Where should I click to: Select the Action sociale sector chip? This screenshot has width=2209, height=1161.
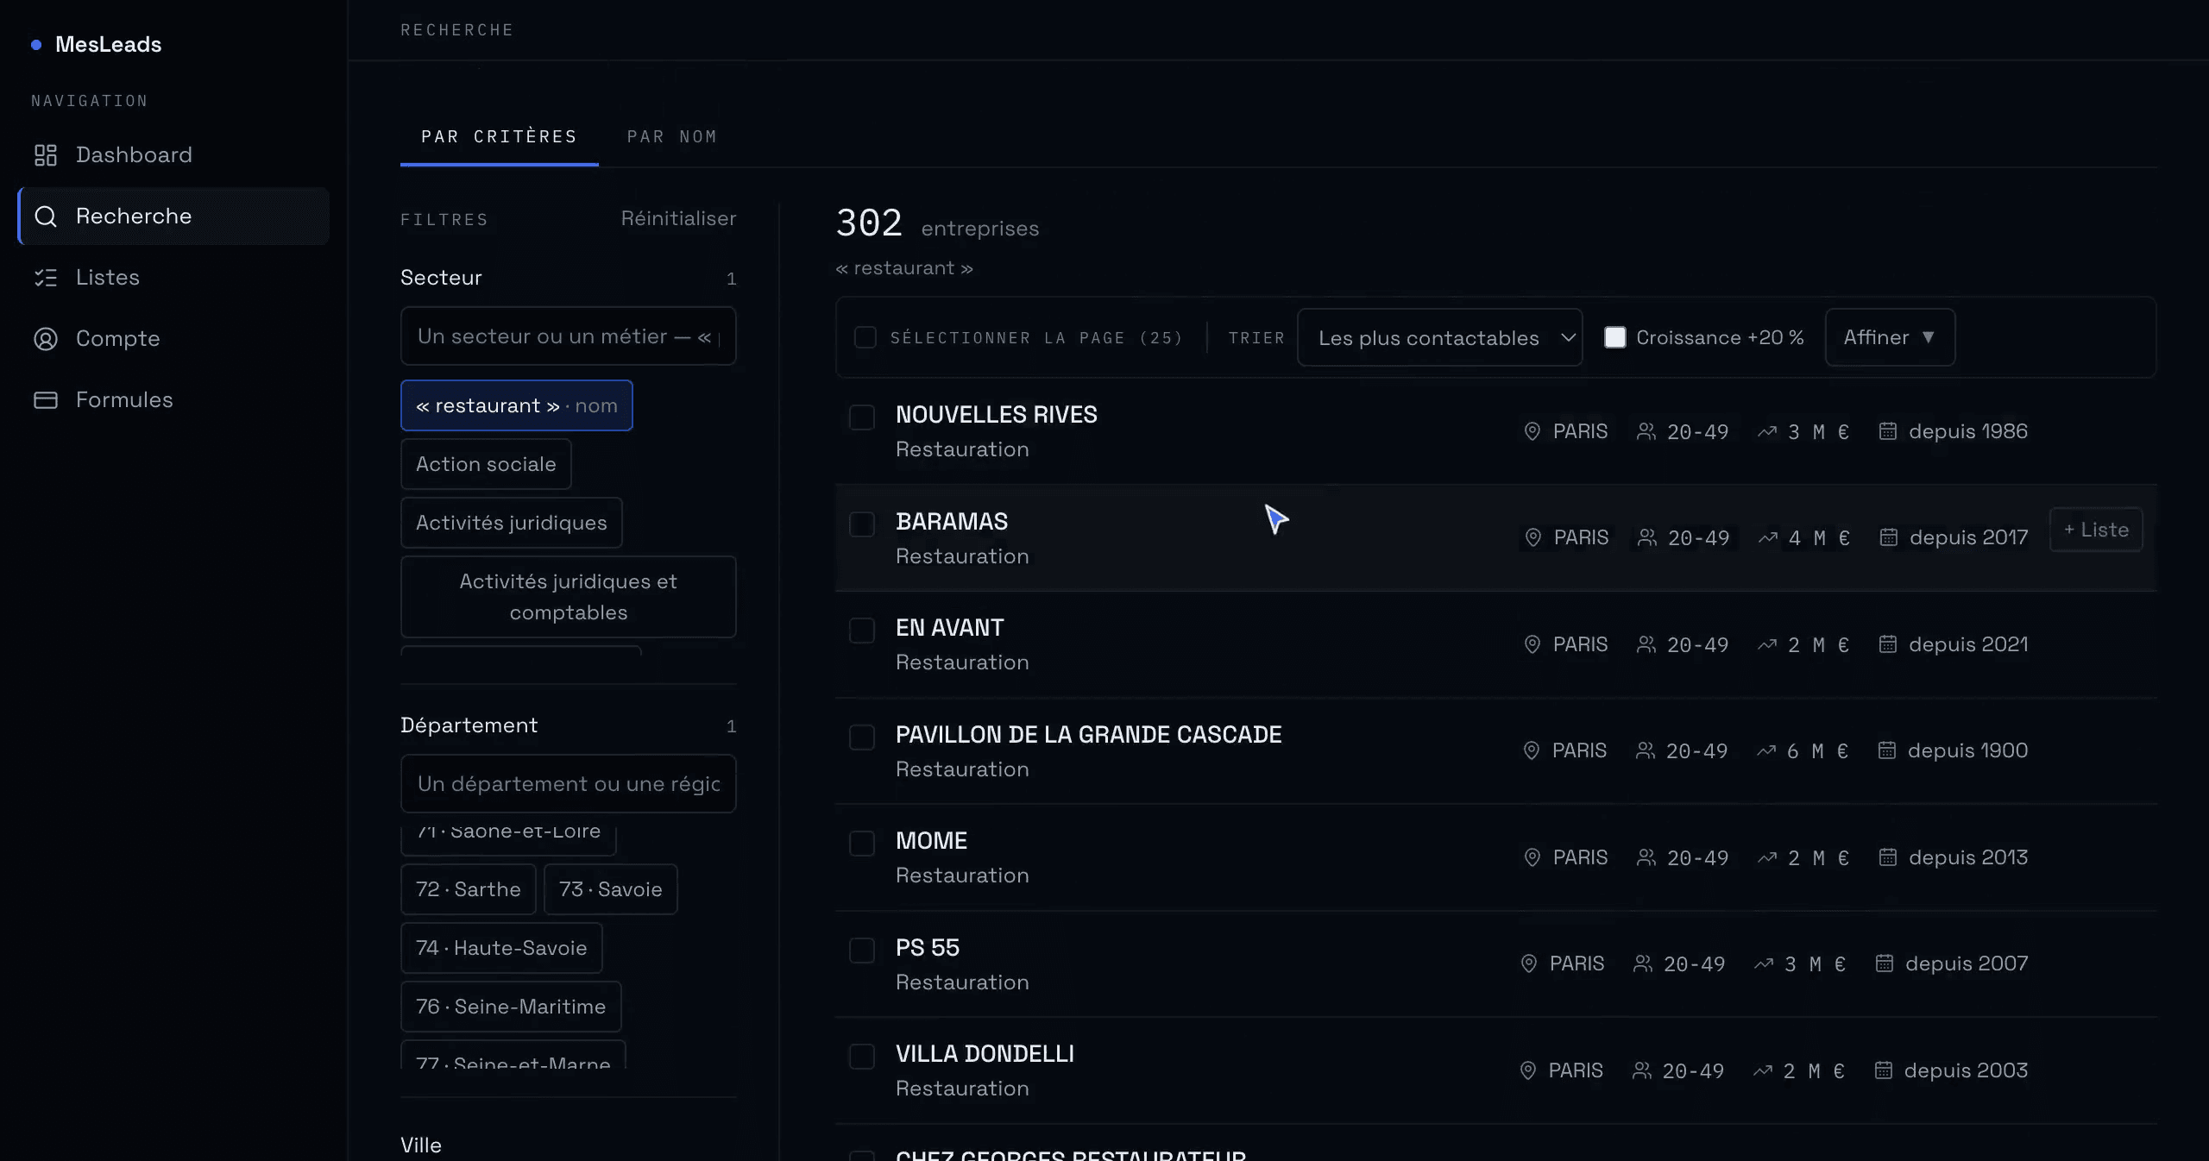coord(486,464)
